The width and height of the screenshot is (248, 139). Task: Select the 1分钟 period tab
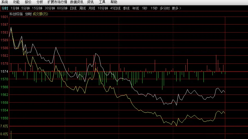point(15,8)
